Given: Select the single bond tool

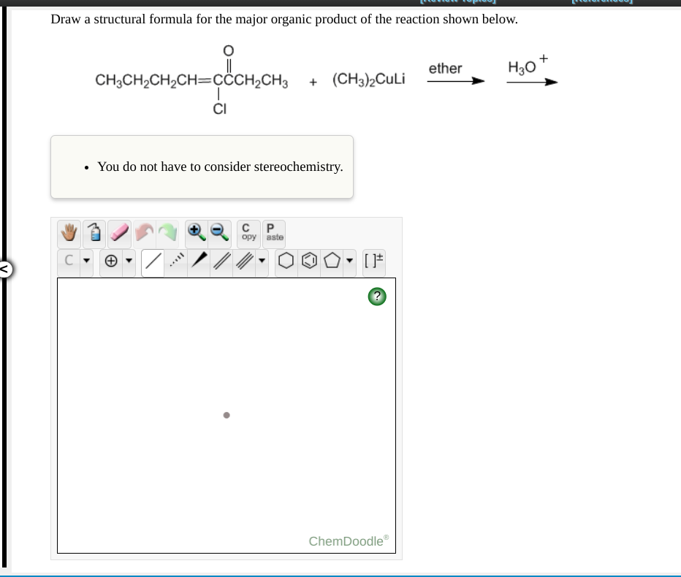Looking at the screenshot, I should pyautogui.click(x=152, y=261).
